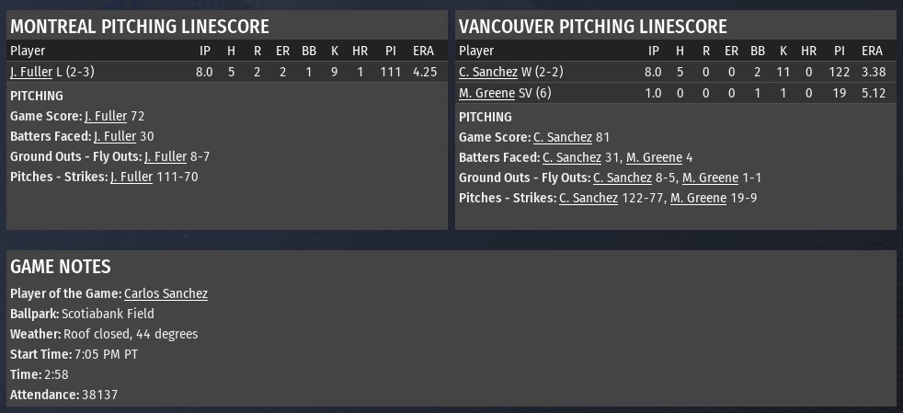Click C. Sanchez link beside Vancouver Game Score
The height and width of the screenshot is (413, 903).
pos(563,137)
